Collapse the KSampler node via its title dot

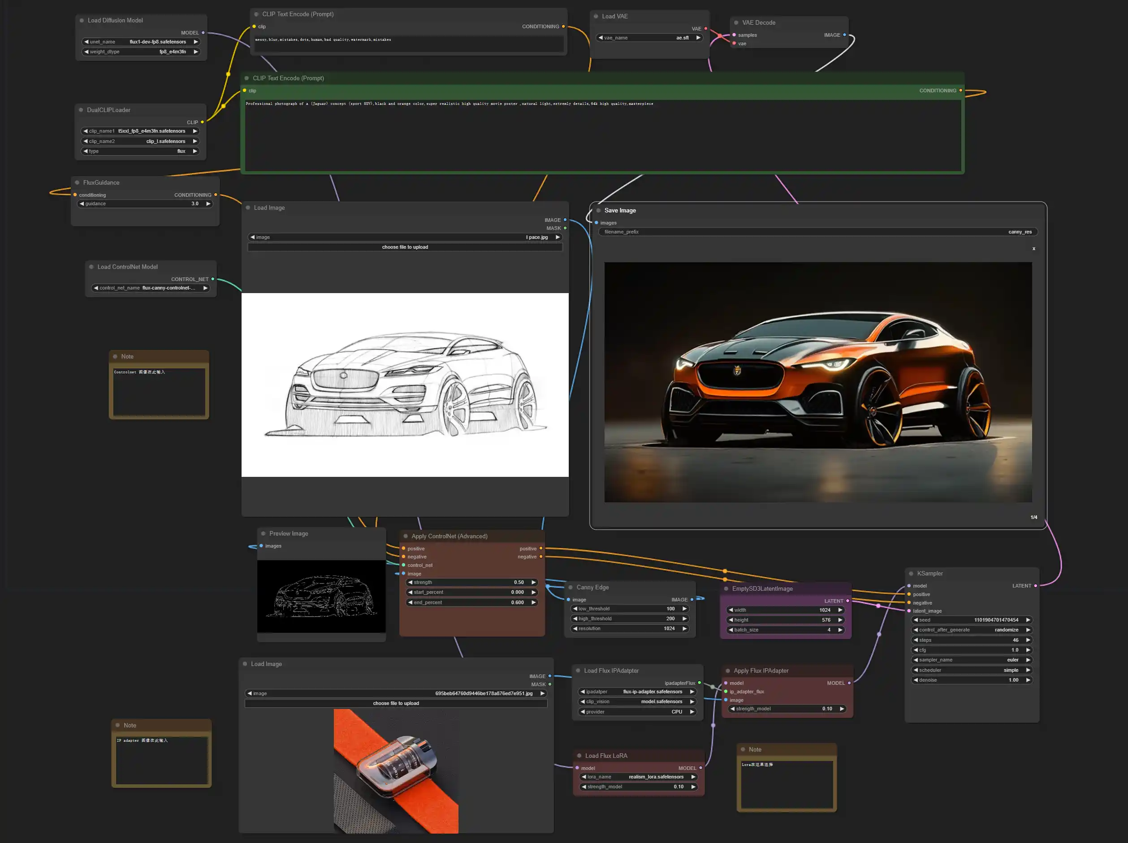click(x=911, y=573)
